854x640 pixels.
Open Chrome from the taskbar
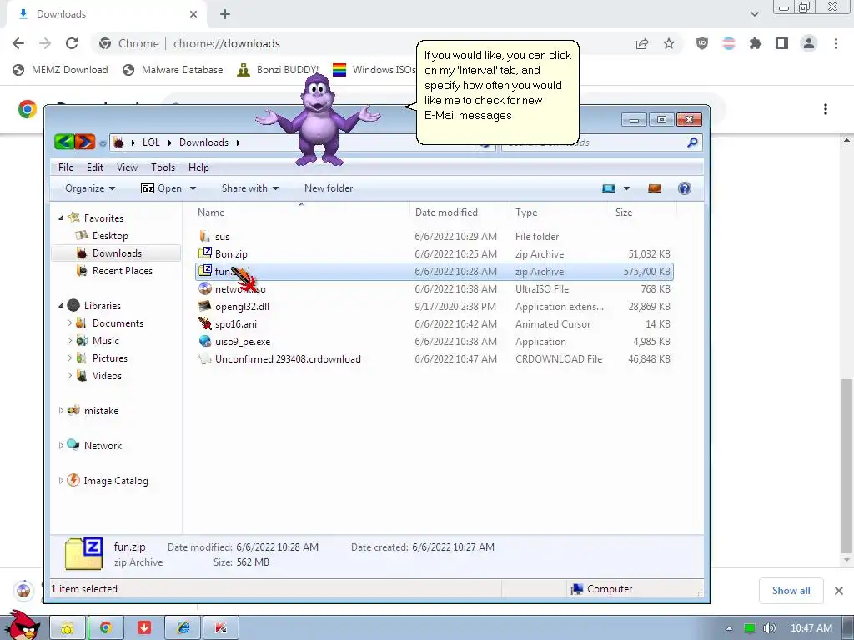[106, 628]
